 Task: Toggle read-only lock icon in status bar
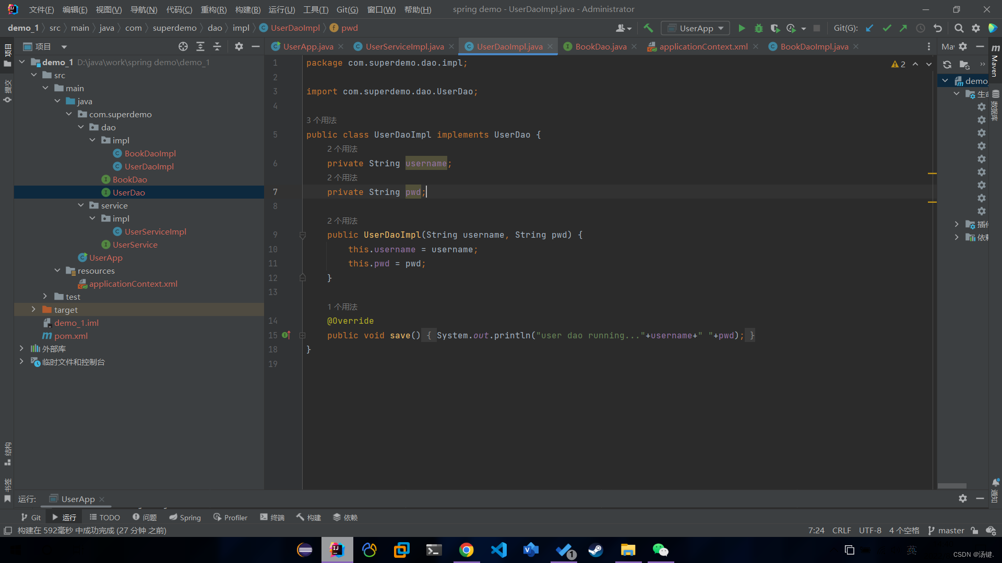[974, 531]
